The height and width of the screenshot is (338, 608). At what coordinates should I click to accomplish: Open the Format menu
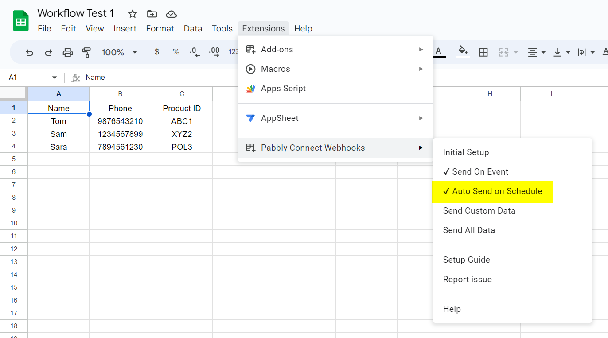(160, 28)
